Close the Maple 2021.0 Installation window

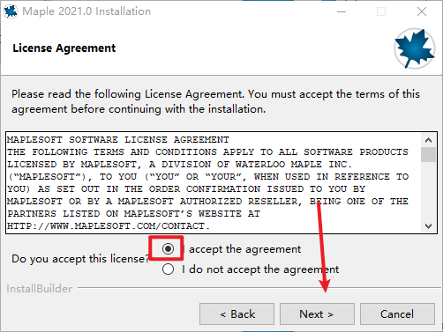tap(422, 11)
